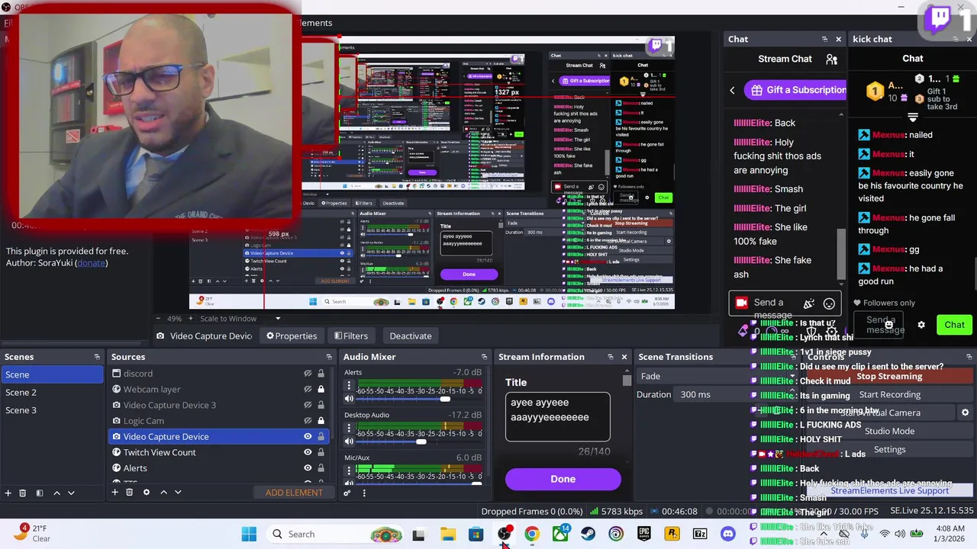Image resolution: width=977 pixels, height=549 pixels.
Task: Hide the Alerts source
Action: [x=308, y=468]
